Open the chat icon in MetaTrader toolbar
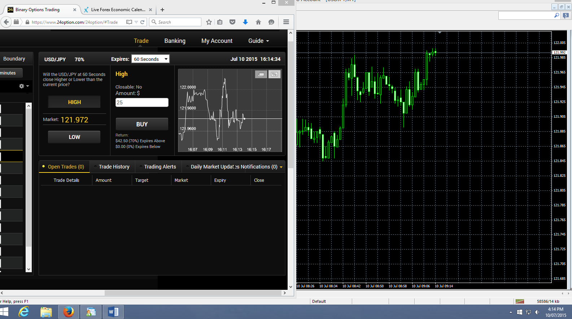 click(566, 15)
